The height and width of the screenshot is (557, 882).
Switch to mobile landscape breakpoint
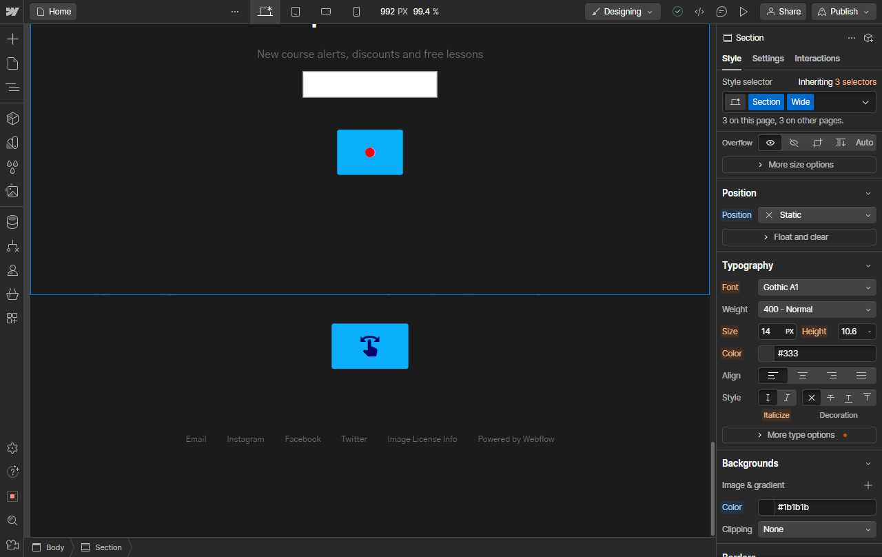click(326, 12)
